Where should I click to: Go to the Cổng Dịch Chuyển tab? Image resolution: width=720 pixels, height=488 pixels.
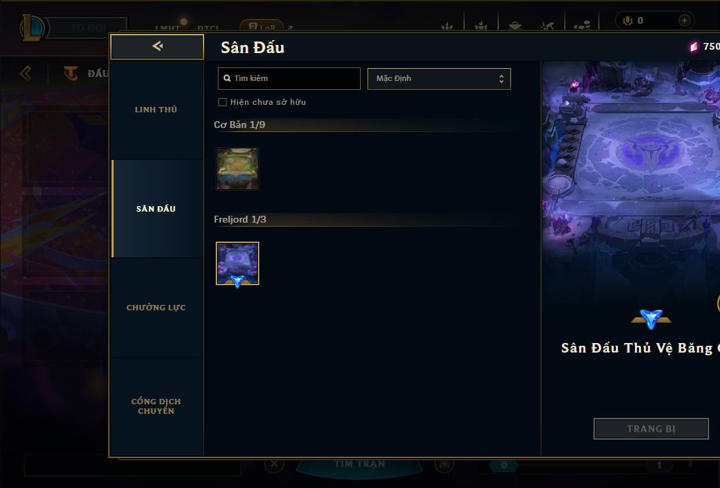[x=156, y=406]
